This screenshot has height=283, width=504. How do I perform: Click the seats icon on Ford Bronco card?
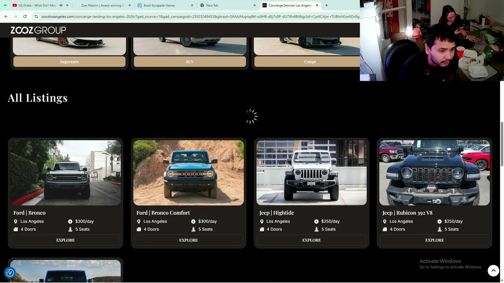(70, 229)
